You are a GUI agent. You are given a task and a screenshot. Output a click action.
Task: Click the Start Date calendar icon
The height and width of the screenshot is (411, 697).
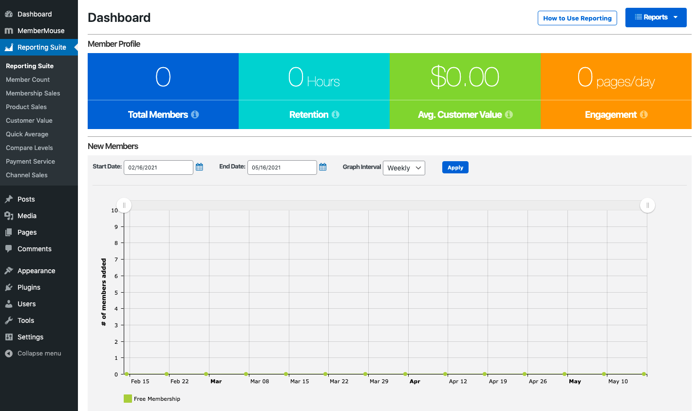[199, 167]
